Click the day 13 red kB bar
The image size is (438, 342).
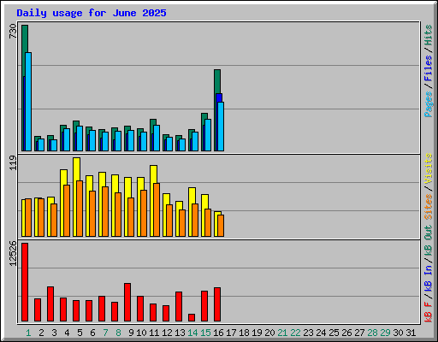click(x=179, y=307)
